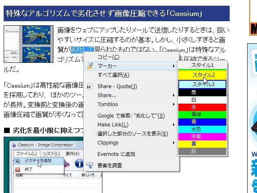
Task: Expand the Clippings submenu arrow
Action: pos(173,143)
